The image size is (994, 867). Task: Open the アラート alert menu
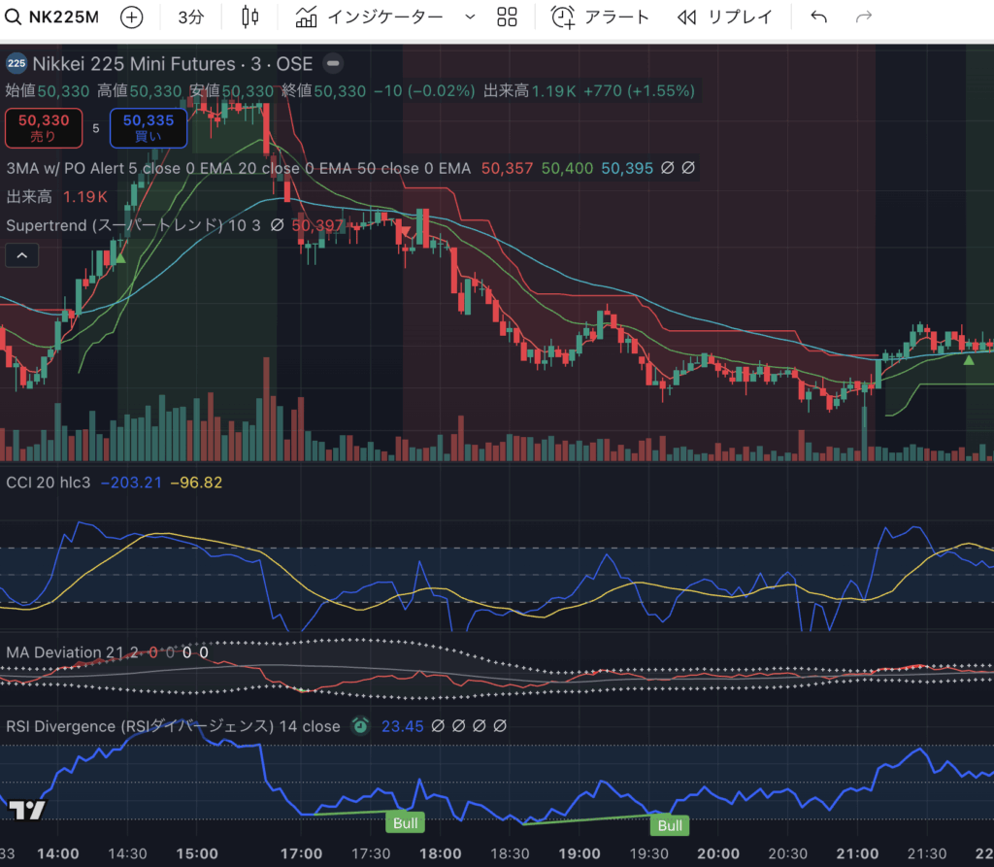(600, 17)
